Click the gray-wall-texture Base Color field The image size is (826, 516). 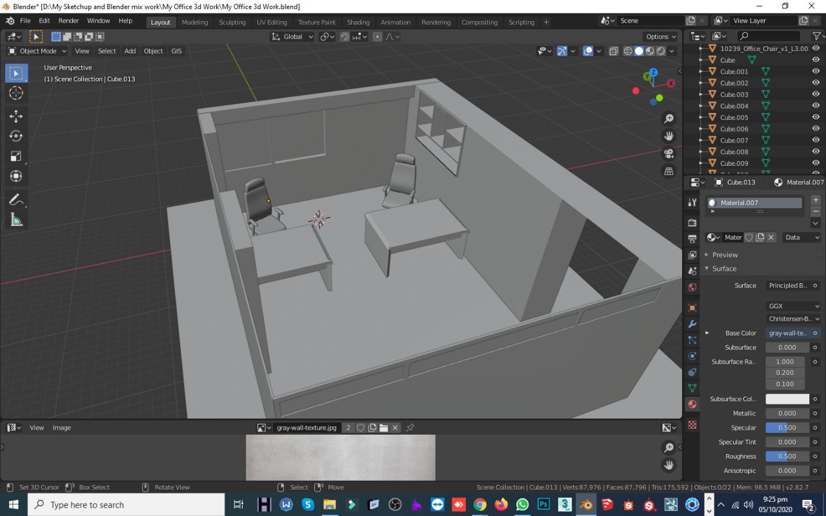[x=788, y=333]
